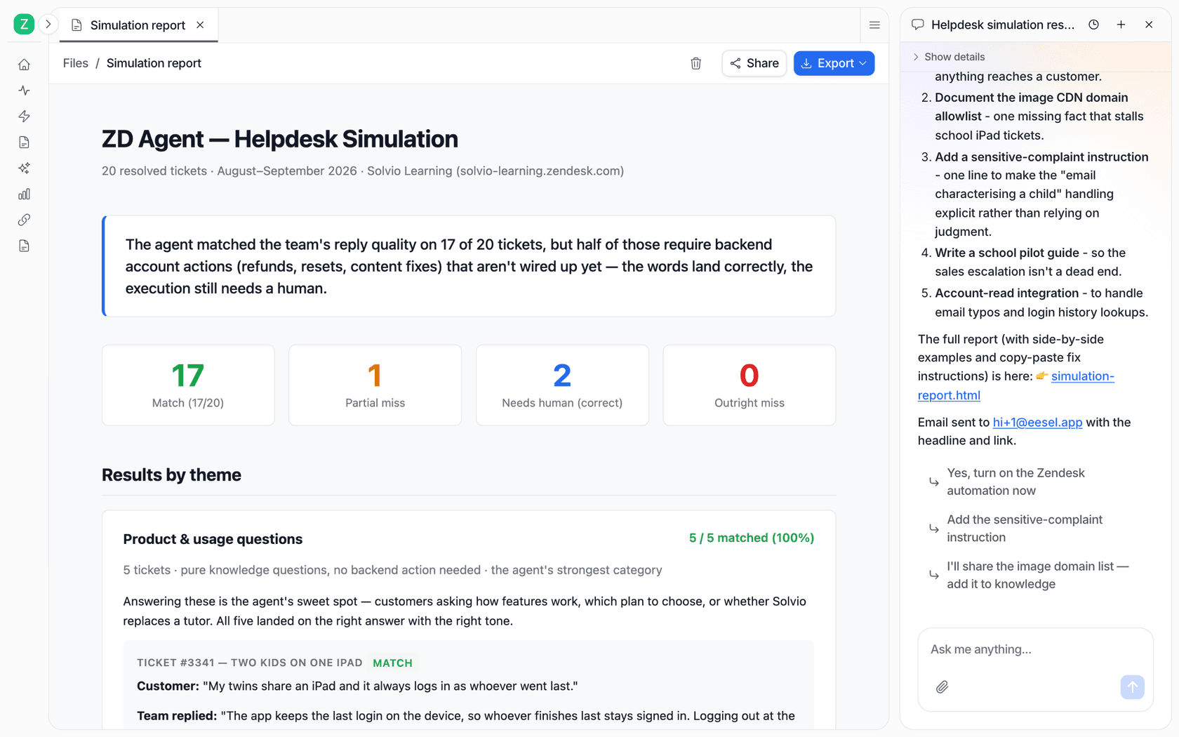Click the hi+1@eesel.app email link
This screenshot has height=737, width=1179.
click(x=1037, y=423)
